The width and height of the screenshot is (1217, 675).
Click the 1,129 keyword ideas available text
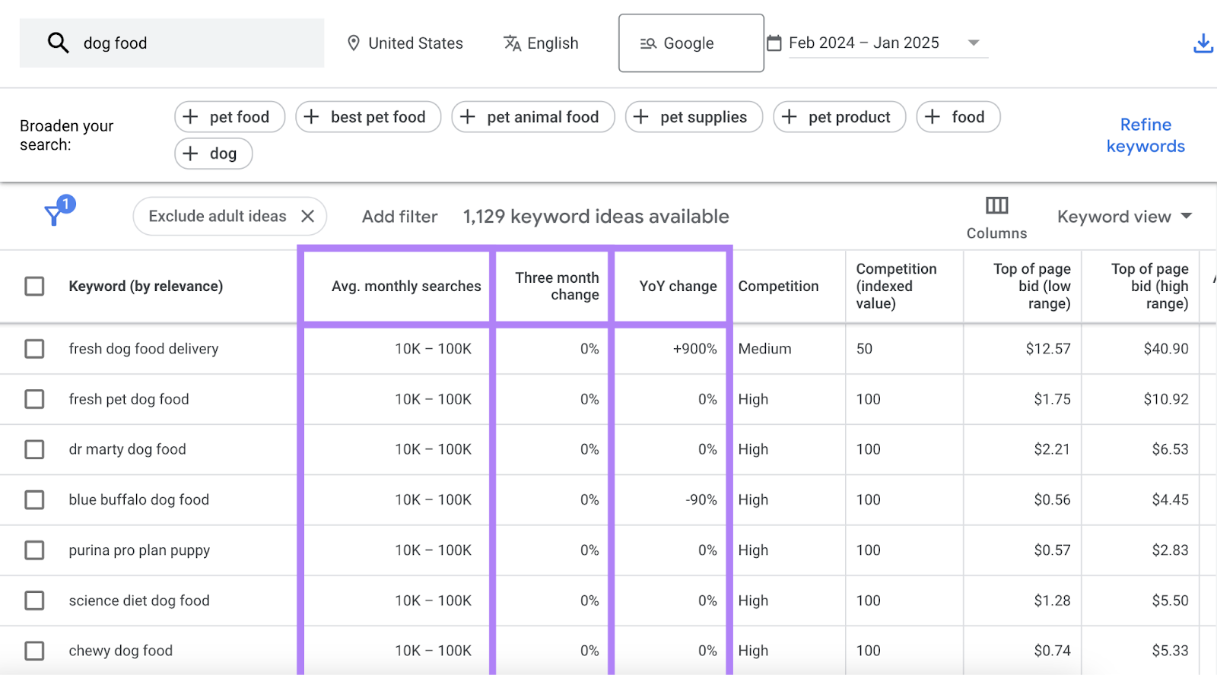(596, 217)
